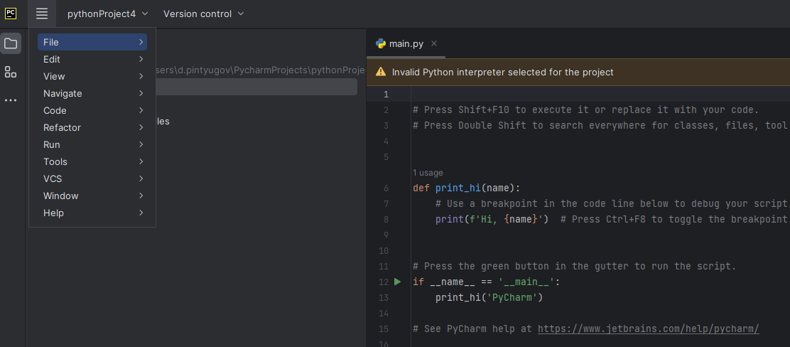Click the 'Use a breakpoint' comment line
790x347 pixels.
(611, 204)
